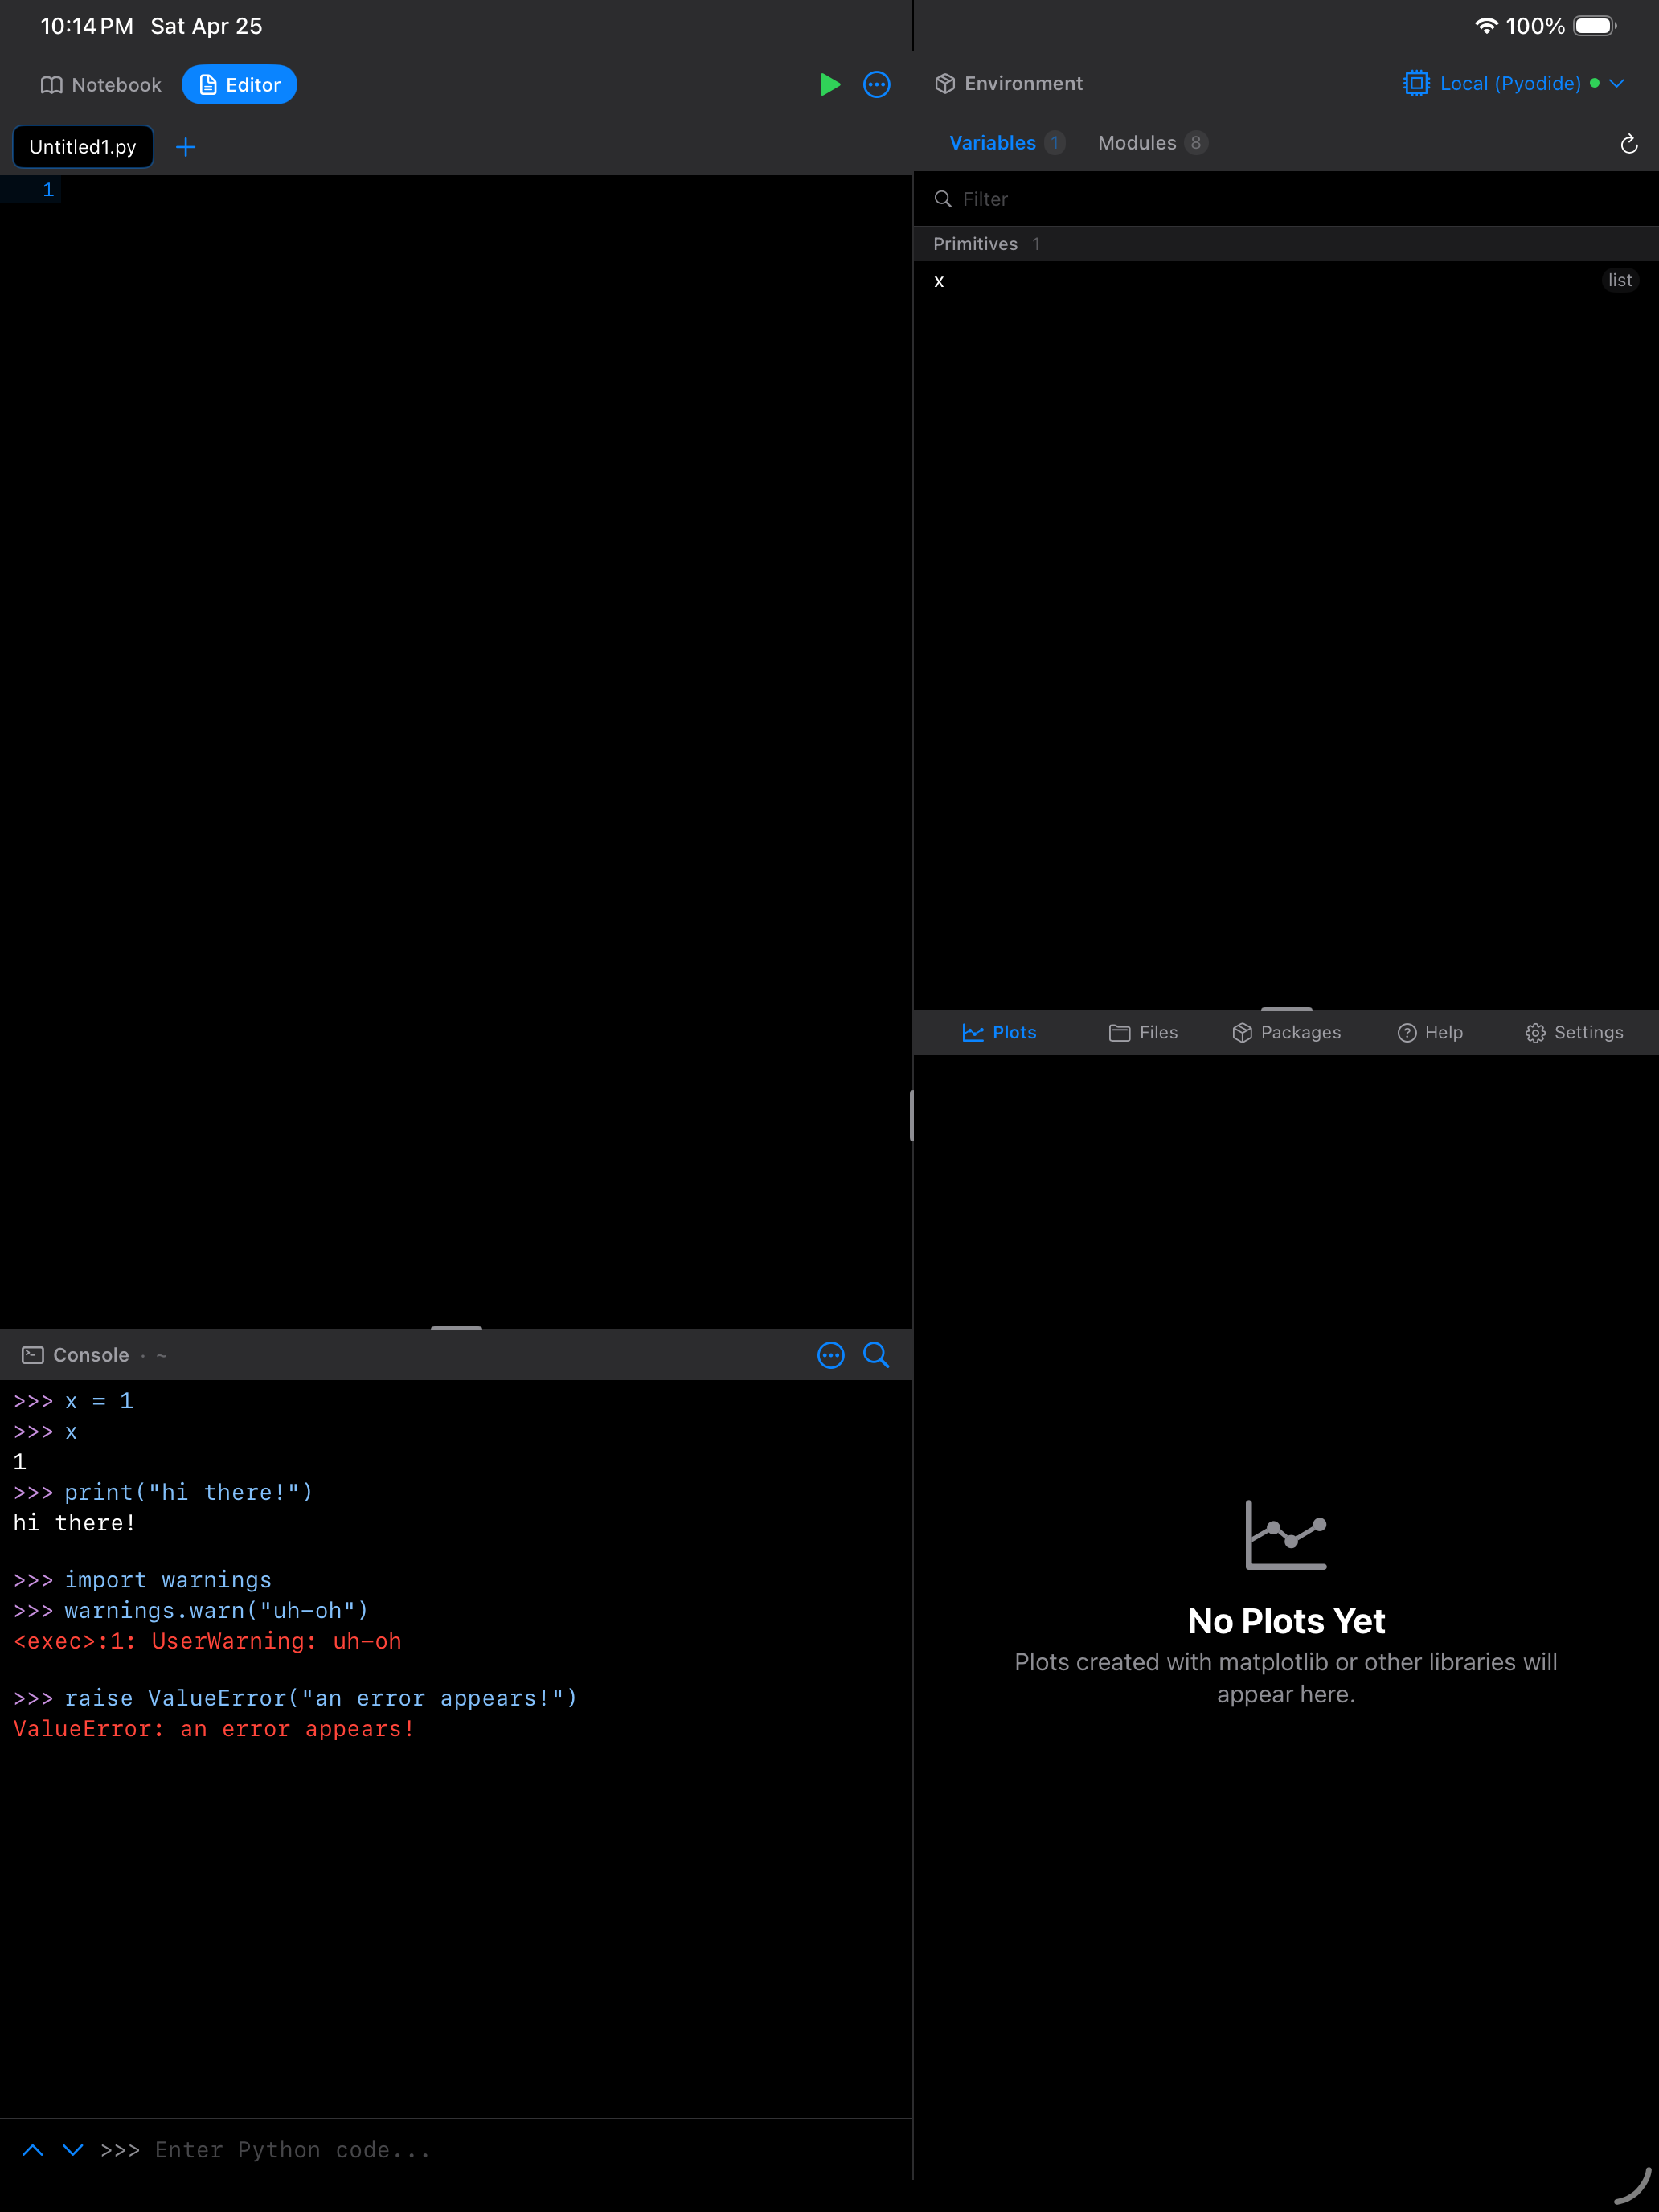1659x2212 pixels.
Task: Click the battery indicator in status bar
Action: click(1595, 26)
